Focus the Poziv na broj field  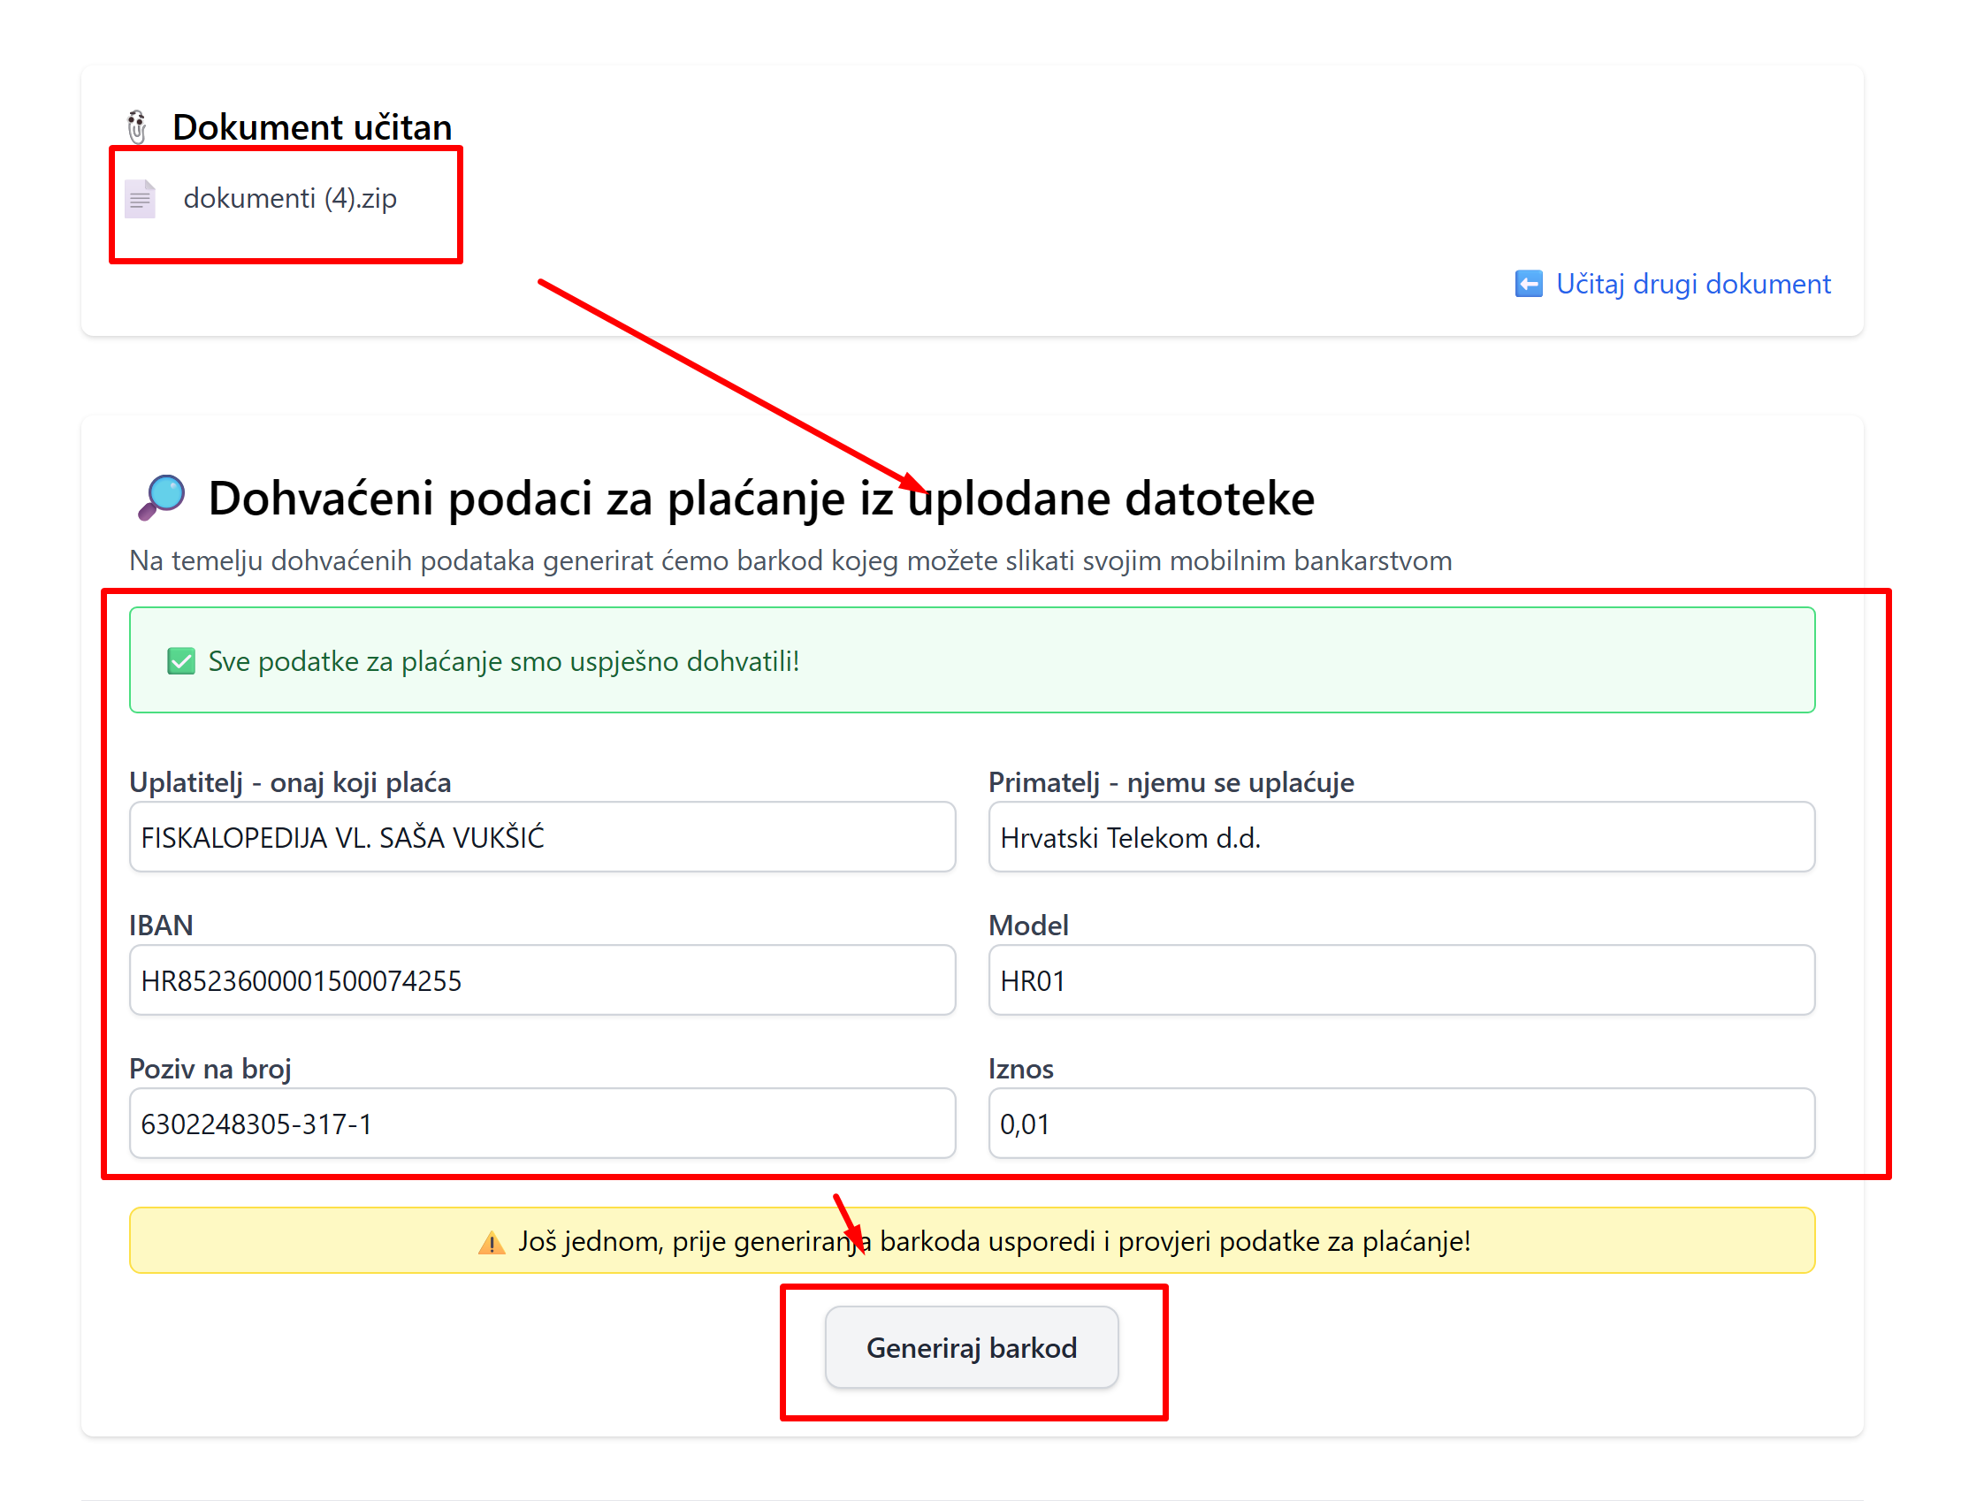point(542,1123)
